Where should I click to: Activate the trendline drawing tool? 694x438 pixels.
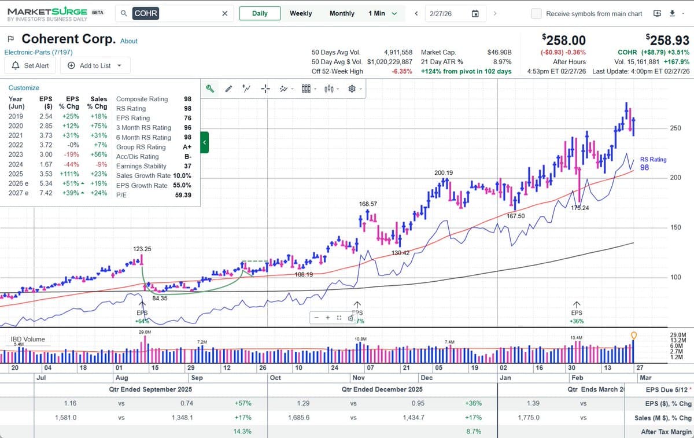click(x=246, y=88)
